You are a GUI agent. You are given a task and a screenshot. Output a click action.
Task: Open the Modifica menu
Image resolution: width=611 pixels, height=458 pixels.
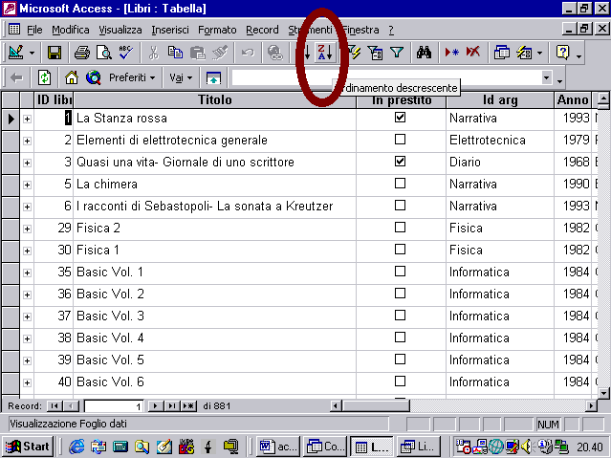point(71,30)
